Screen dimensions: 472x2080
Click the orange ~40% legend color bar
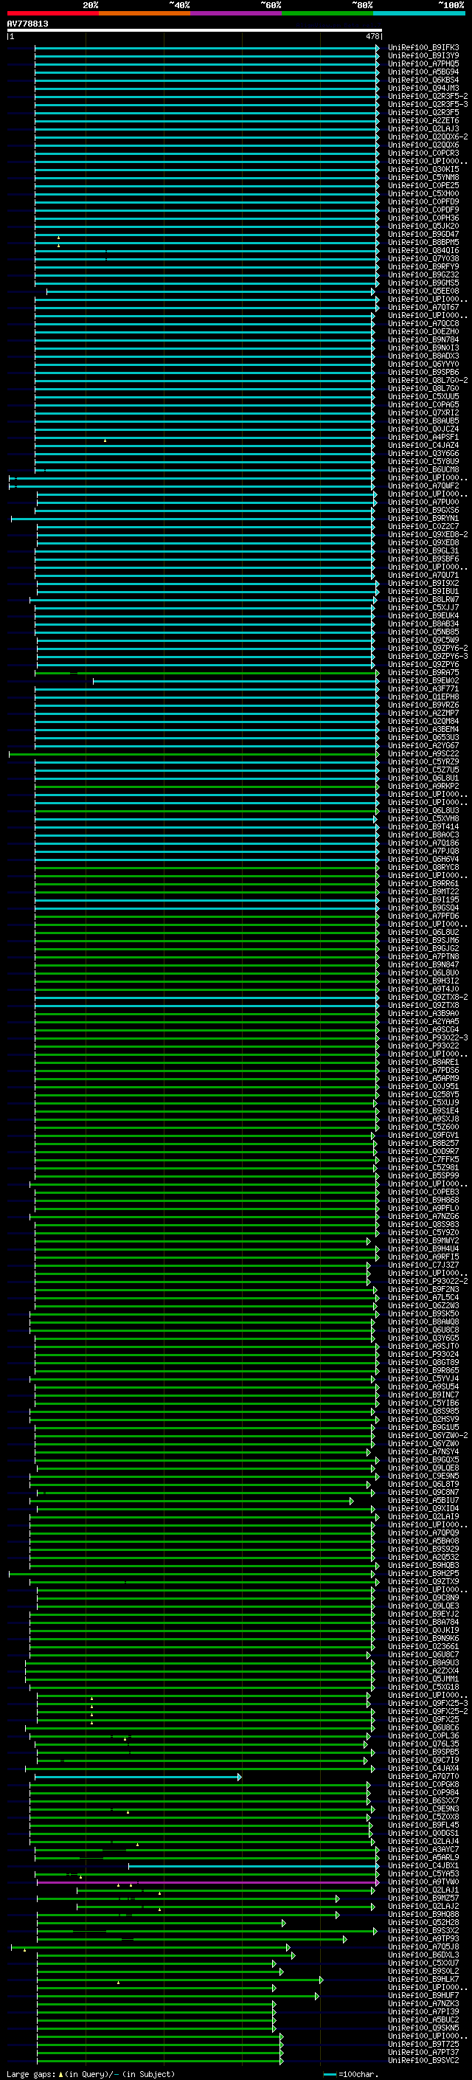[x=145, y=13]
